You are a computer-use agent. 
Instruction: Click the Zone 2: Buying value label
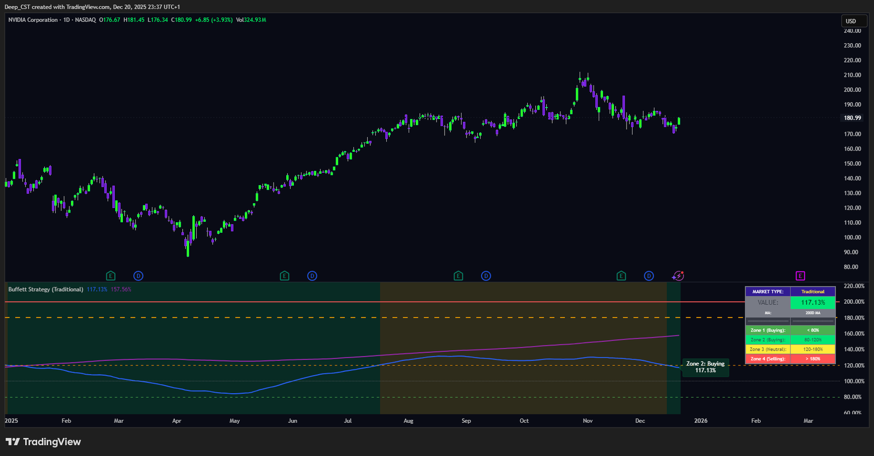pos(705,367)
